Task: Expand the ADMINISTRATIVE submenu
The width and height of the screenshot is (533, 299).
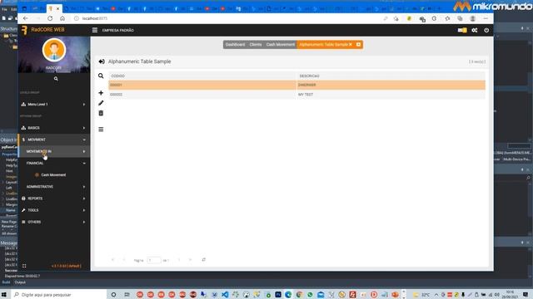Action: pos(53,187)
